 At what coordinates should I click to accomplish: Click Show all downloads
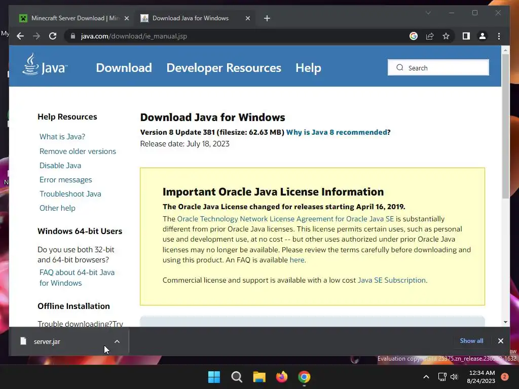coord(471,341)
